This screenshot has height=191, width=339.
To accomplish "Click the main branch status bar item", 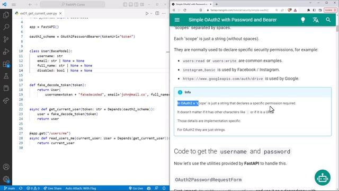I will [x=10, y=188].
